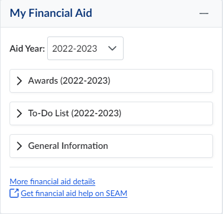Select the 2022-2023 value in Aid Year box
The height and width of the screenshot is (214, 223).
(x=75, y=48)
